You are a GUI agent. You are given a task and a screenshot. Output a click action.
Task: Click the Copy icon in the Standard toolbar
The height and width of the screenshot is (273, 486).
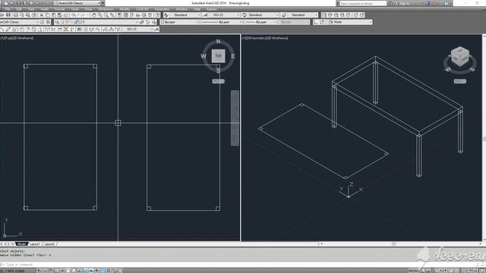click(x=47, y=15)
